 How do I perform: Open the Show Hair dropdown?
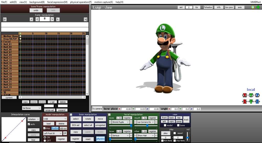pyautogui.click(x=146, y=136)
